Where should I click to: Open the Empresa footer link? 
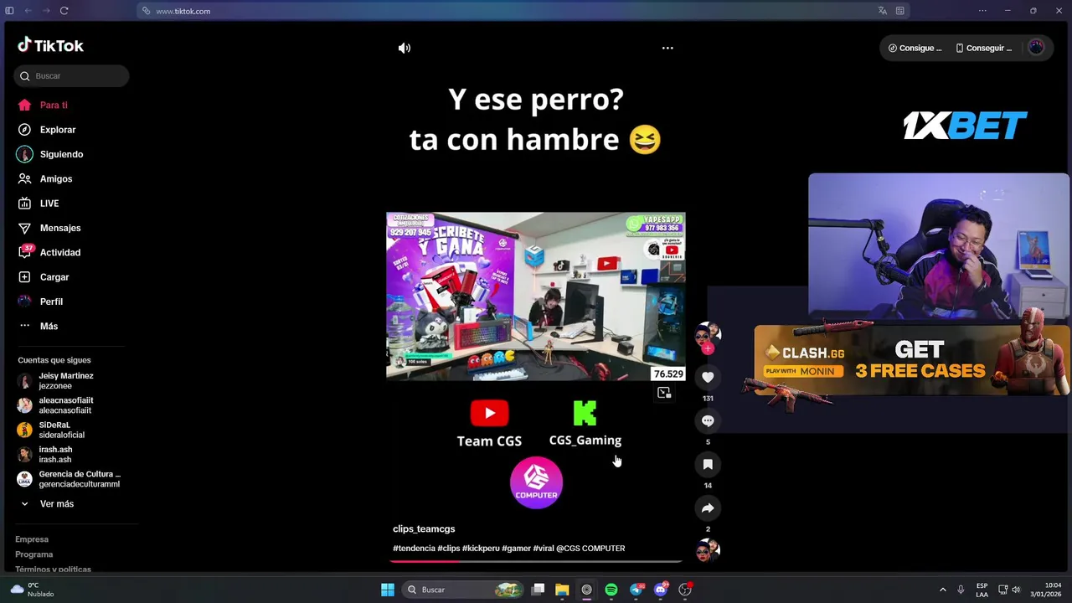tap(32, 539)
